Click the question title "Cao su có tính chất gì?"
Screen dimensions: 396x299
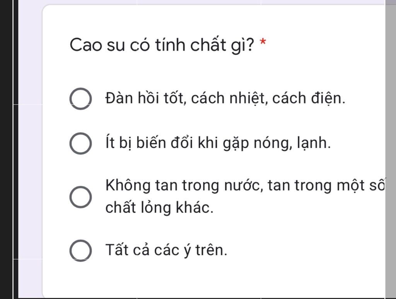[x=162, y=46]
